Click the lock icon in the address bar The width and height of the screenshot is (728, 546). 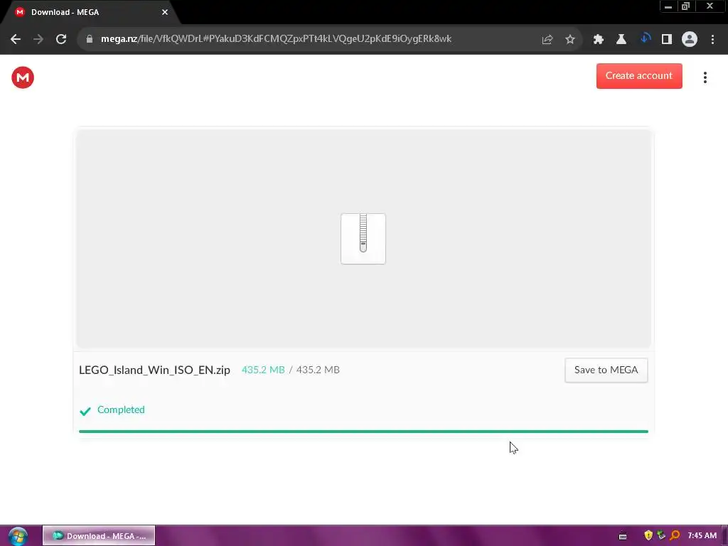(90, 39)
